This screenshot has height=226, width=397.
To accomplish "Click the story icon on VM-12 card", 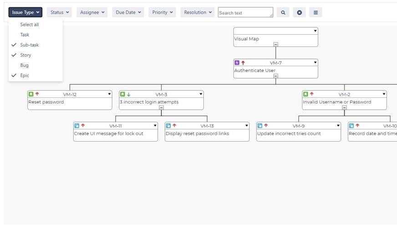I will point(31,94).
